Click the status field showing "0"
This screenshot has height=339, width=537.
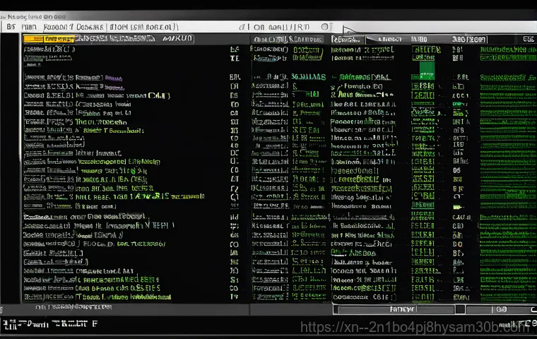click(502, 309)
